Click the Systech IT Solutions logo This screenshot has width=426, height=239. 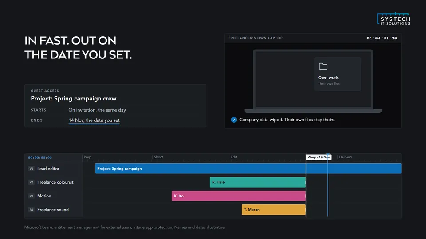click(394, 19)
